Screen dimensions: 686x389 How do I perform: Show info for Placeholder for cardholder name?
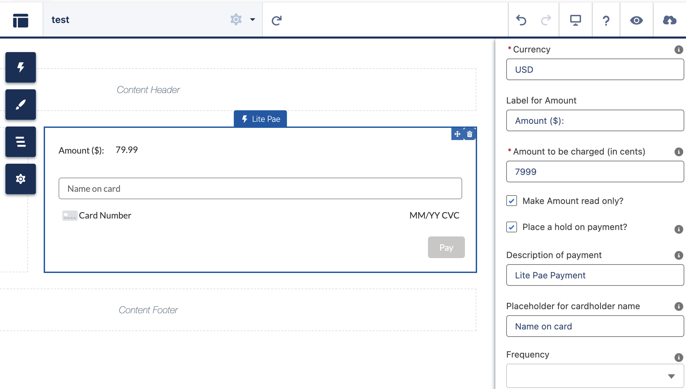(679, 306)
